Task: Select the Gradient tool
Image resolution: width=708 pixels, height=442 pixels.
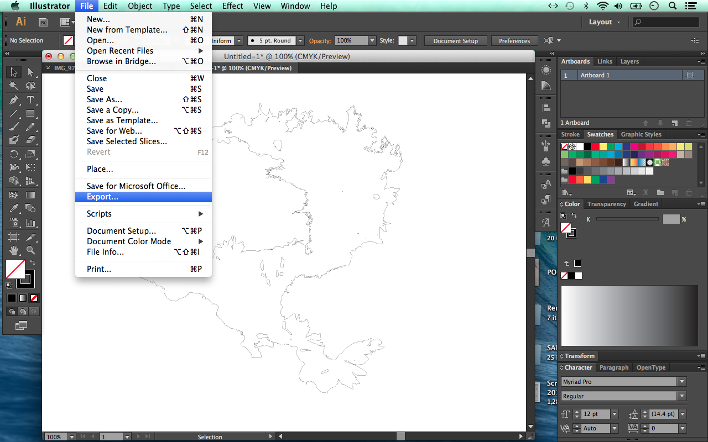Action: (x=30, y=194)
